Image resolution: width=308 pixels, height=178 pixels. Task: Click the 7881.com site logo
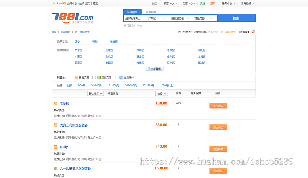pos(72,17)
